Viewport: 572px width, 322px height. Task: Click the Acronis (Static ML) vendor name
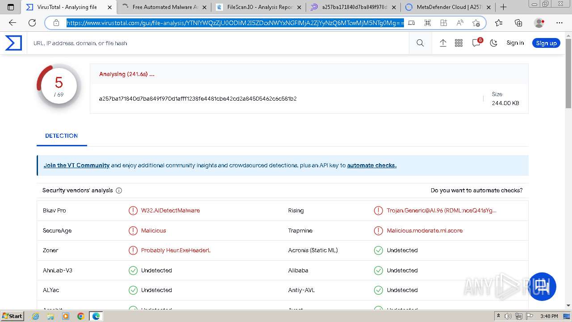point(313,250)
